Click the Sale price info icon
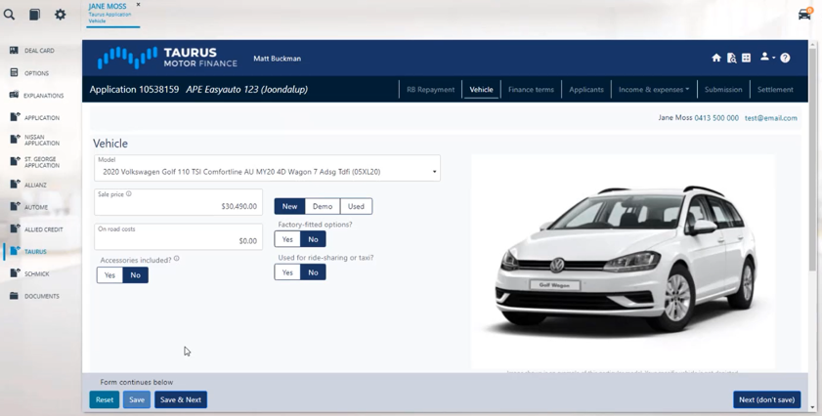 (128, 194)
